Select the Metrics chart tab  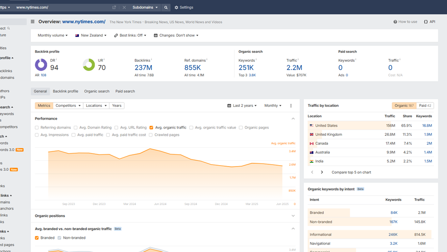click(44, 105)
